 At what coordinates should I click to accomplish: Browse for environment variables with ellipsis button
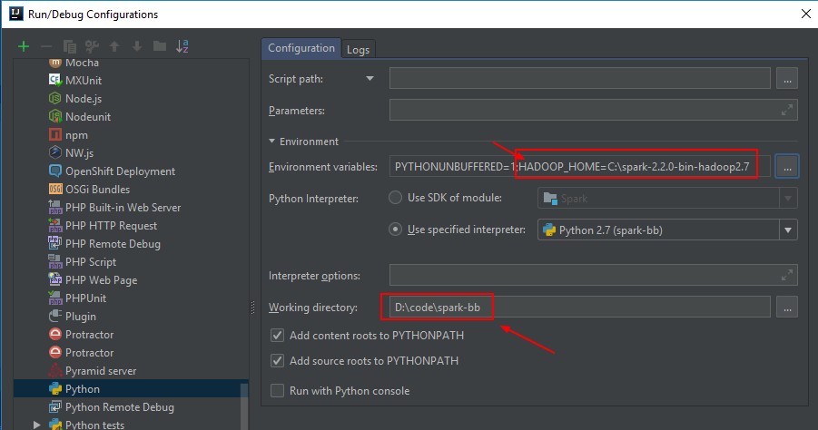(x=787, y=166)
